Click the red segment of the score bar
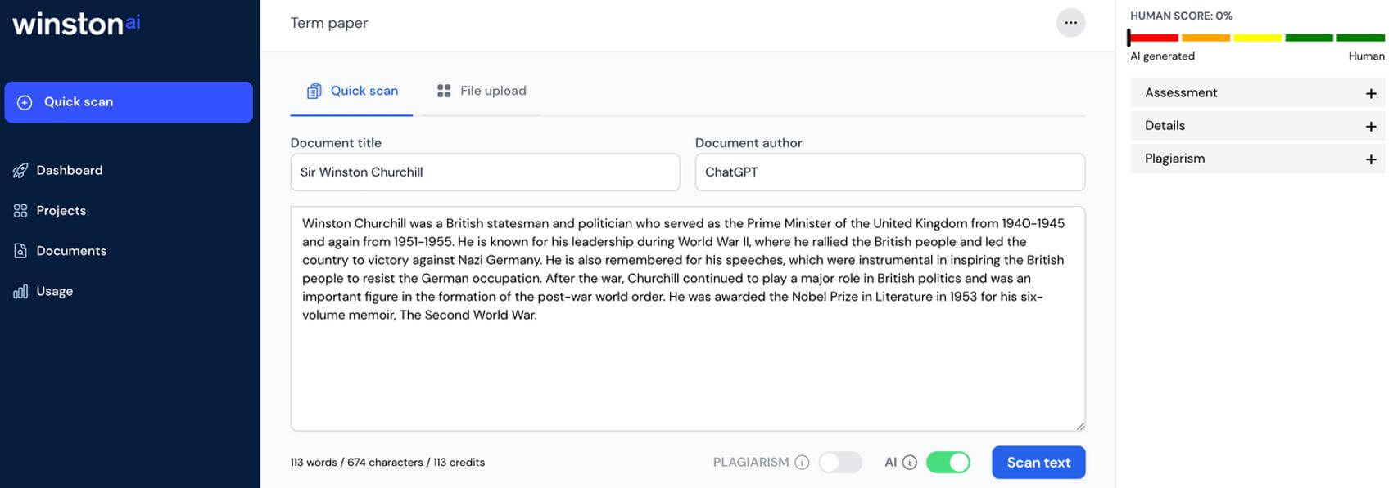The image size is (1393, 488). (1154, 38)
